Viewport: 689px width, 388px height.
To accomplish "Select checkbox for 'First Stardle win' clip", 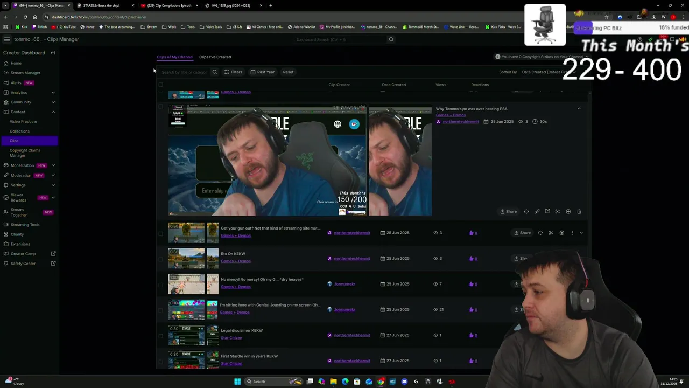I will pos(160,361).
